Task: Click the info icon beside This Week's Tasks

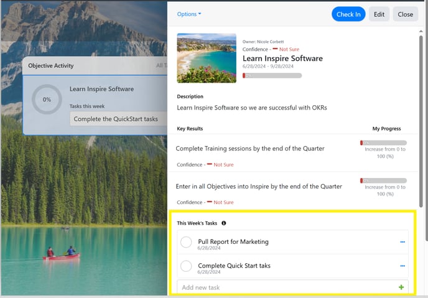Action: click(224, 223)
